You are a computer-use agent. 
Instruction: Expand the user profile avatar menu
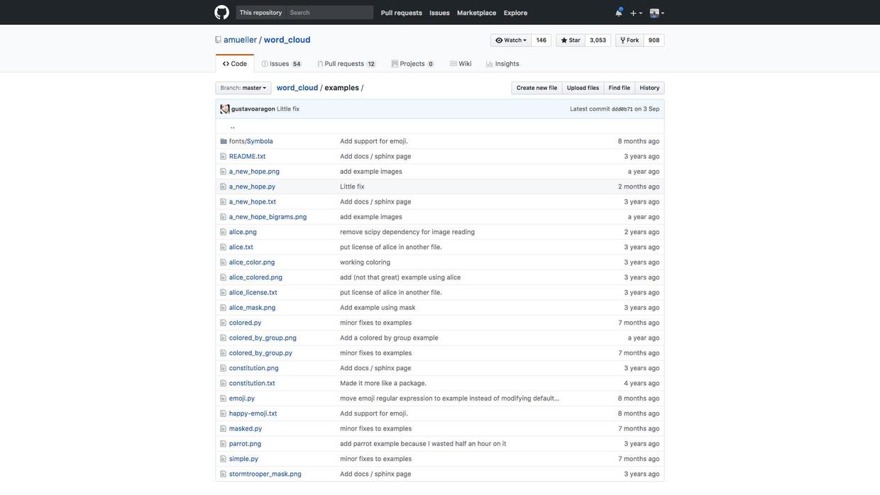click(x=657, y=13)
